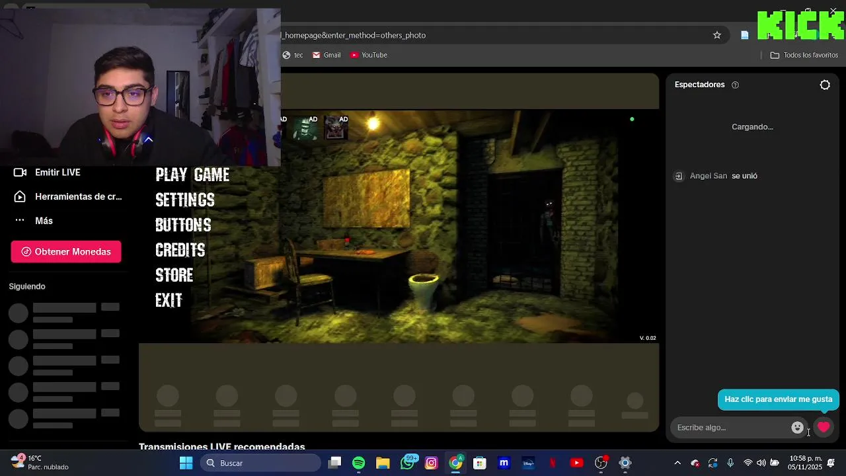
Task: Click the microphone icon in system tray
Action: [x=730, y=463]
